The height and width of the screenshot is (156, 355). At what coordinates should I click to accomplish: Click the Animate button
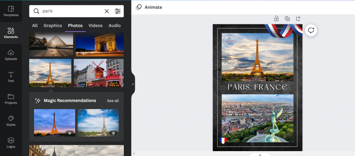[149, 7]
